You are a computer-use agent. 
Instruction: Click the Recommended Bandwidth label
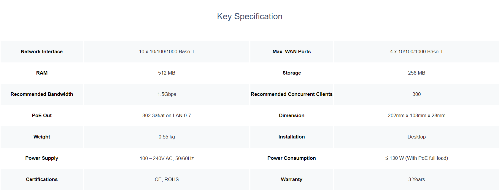coord(42,94)
